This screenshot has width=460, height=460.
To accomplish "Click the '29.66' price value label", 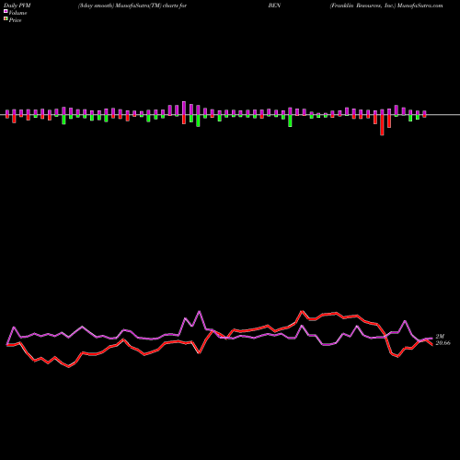I will click(443, 343).
